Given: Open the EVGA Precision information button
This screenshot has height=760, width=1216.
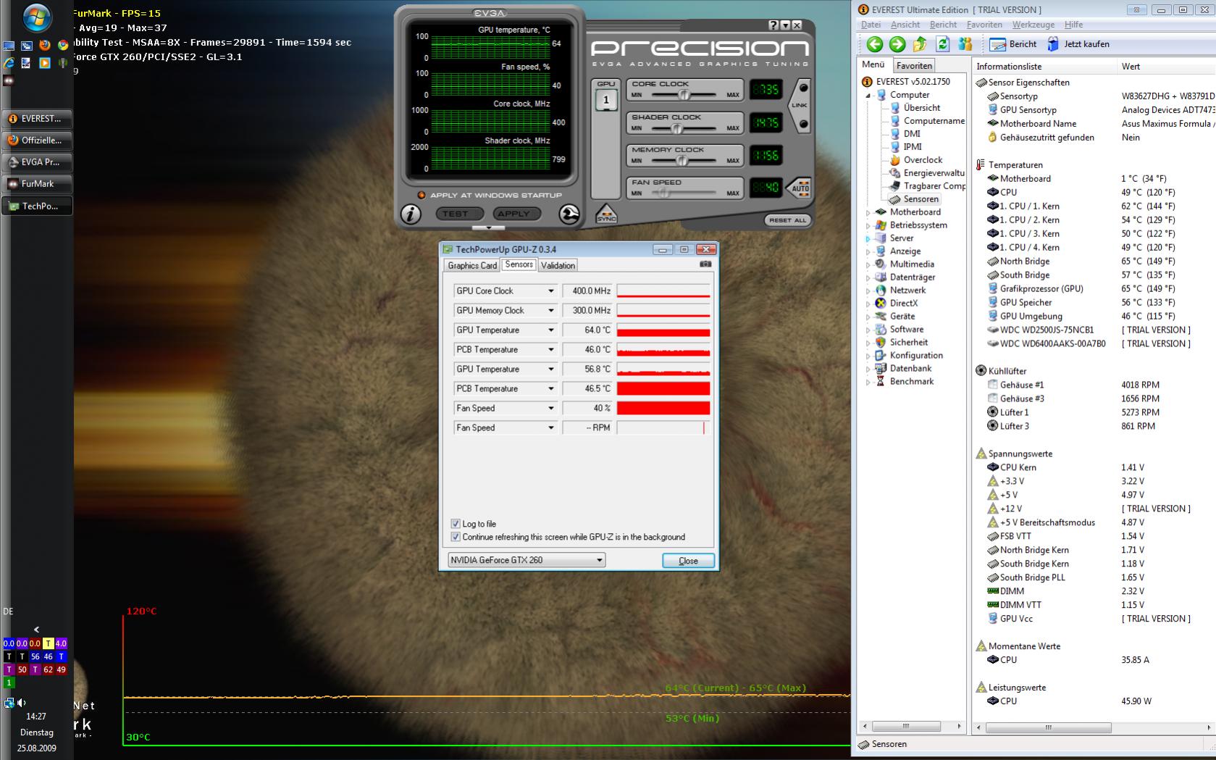Looking at the screenshot, I should tap(411, 214).
